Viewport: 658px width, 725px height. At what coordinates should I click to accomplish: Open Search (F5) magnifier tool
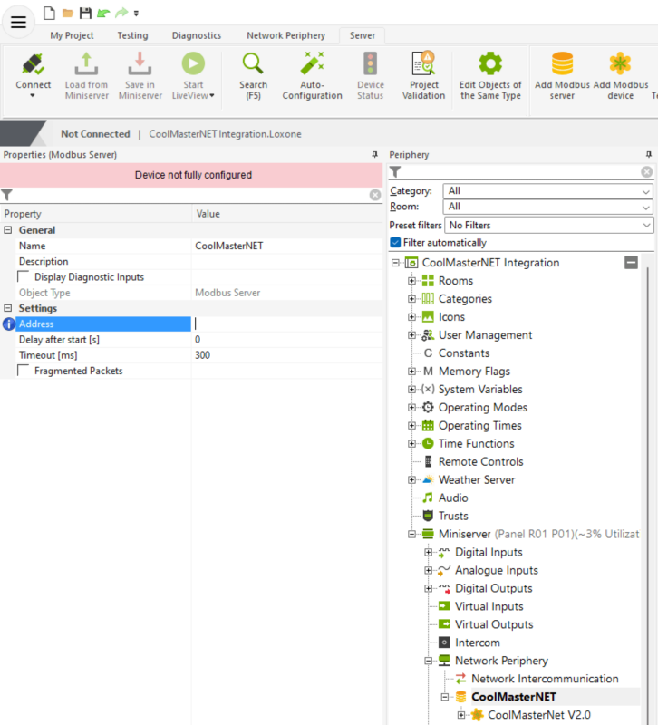click(253, 65)
